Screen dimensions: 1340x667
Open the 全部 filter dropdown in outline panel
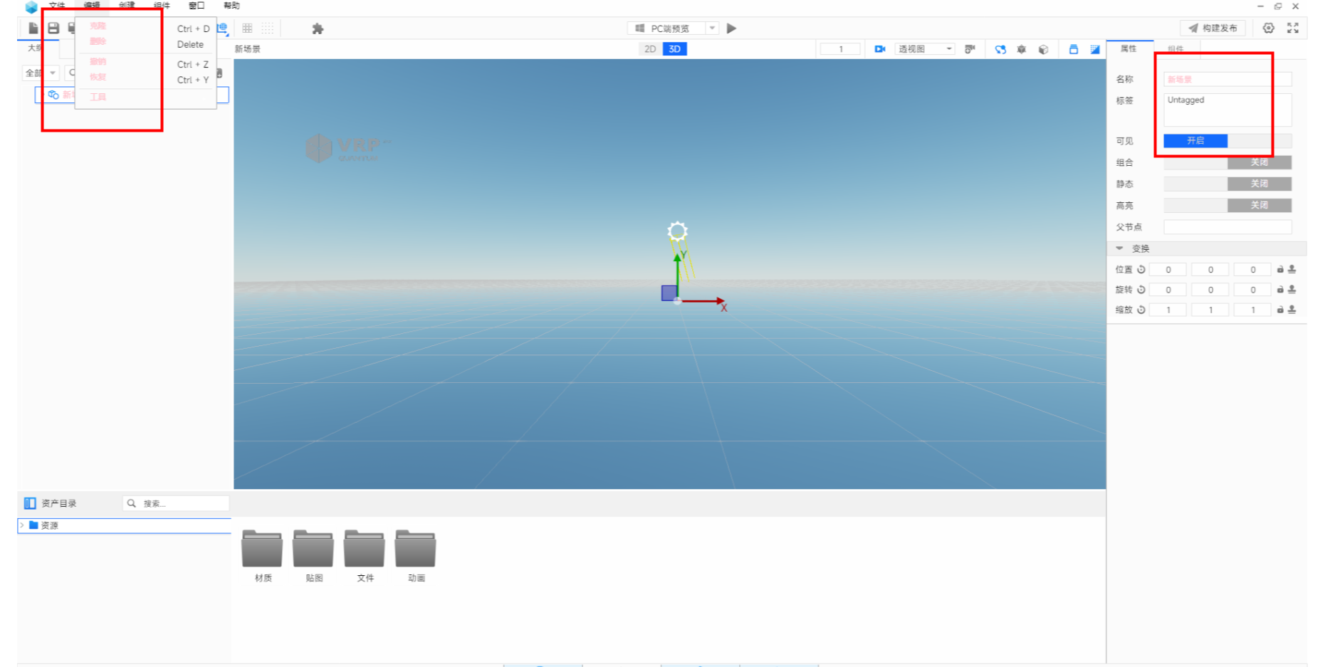pos(41,73)
